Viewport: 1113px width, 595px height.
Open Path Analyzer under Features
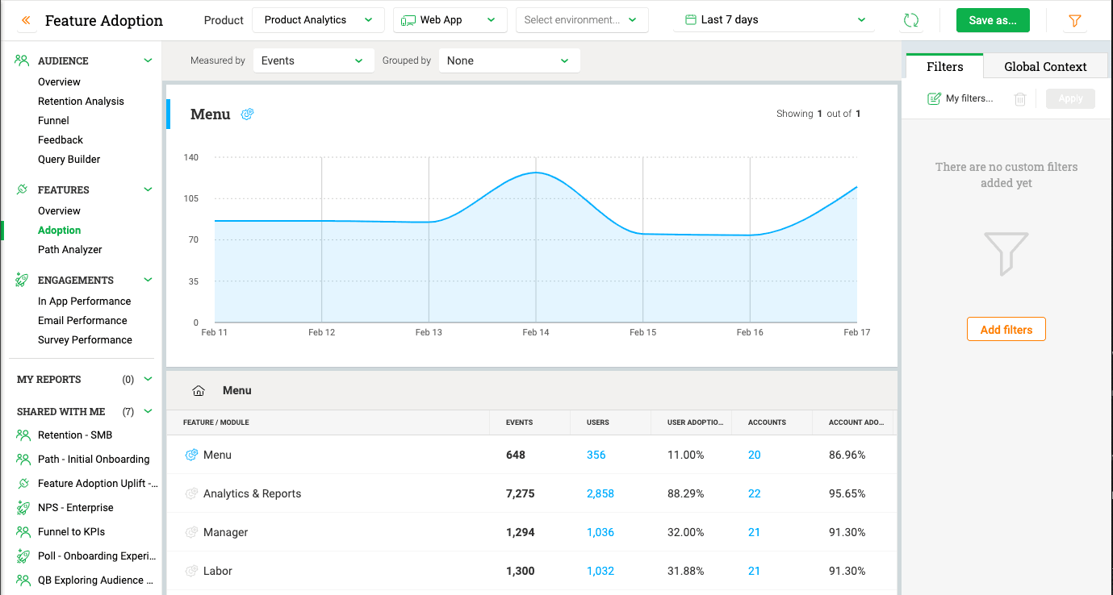point(69,249)
